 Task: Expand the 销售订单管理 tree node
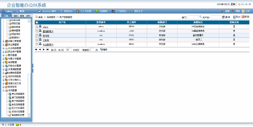click(x=3, y=41)
